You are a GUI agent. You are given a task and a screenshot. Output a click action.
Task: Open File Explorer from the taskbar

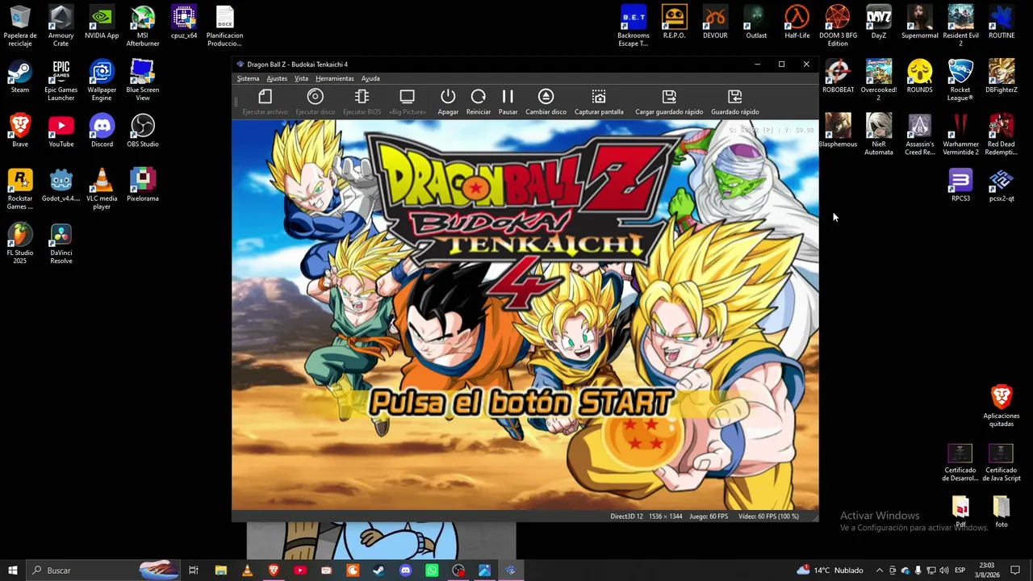click(x=220, y=571)
